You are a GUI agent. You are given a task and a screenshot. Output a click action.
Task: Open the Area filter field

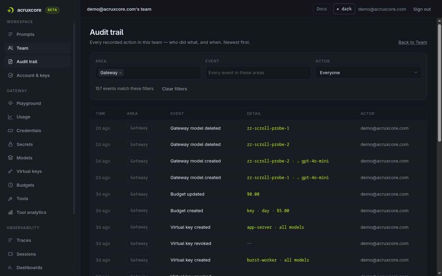148,72
